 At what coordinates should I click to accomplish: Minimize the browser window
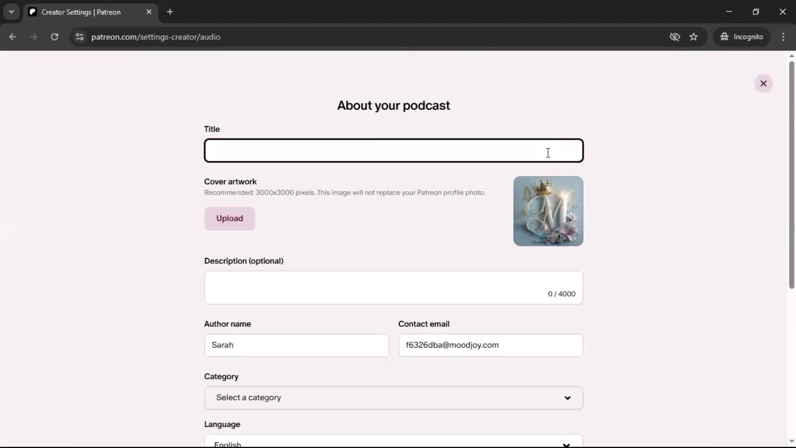point(729,12)
